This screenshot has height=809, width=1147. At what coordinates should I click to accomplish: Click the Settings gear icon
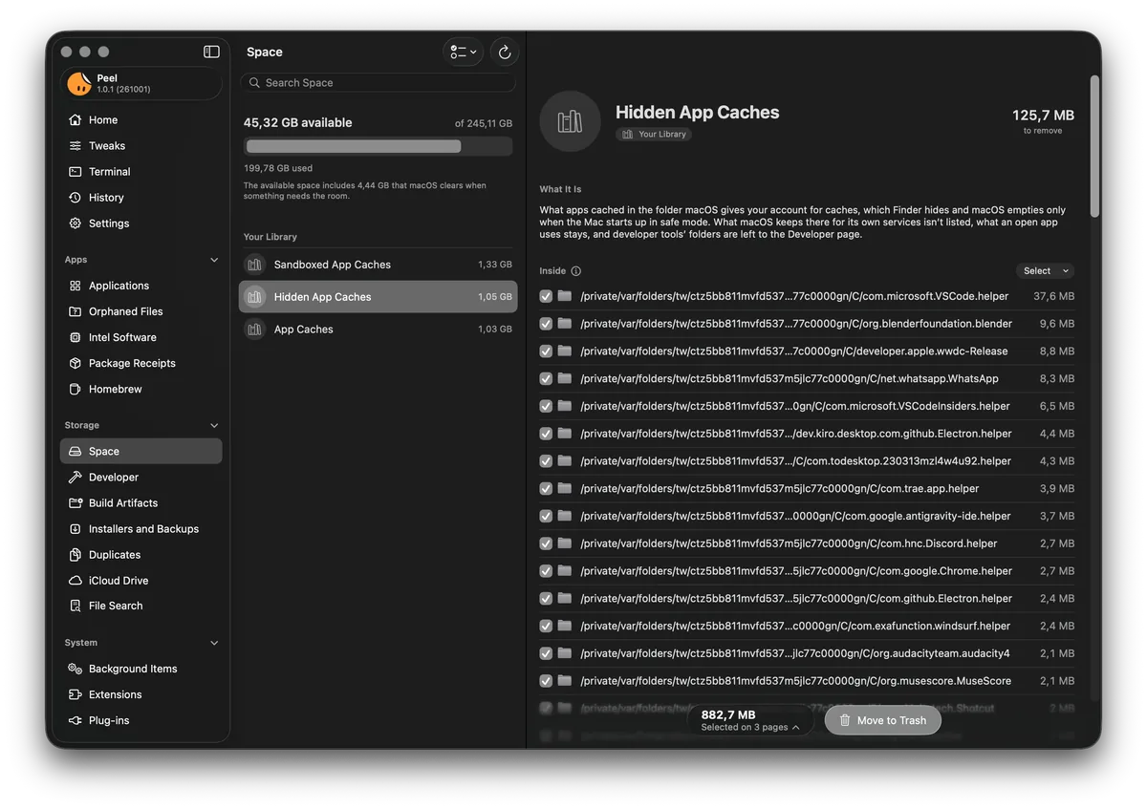click(x=76, y=224)
